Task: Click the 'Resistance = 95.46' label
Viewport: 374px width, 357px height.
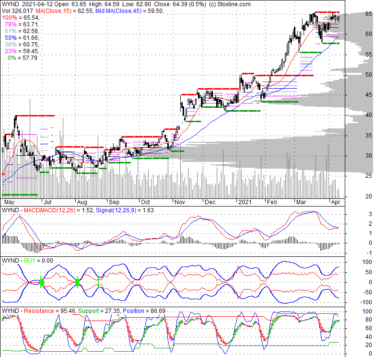Action: point(50,311)
